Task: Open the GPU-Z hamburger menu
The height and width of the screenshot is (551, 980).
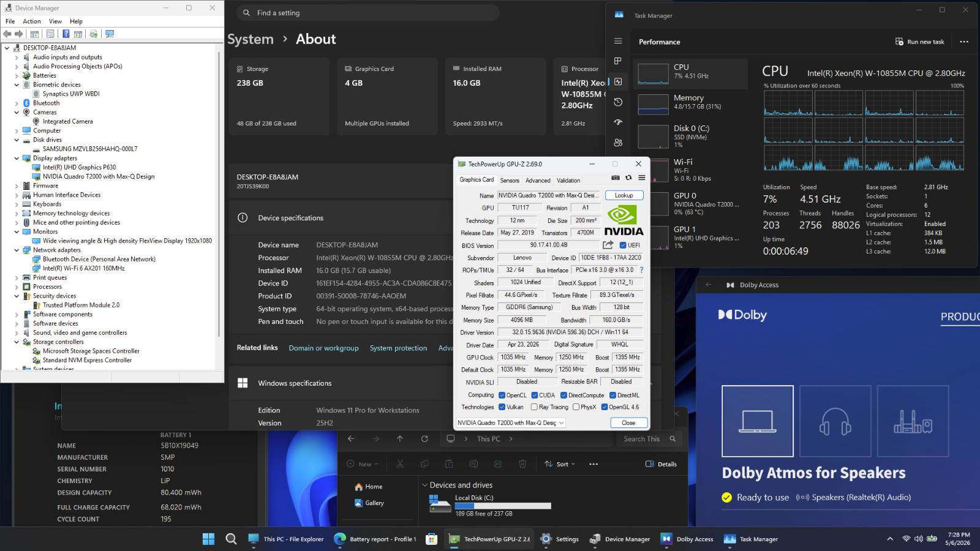Action: tap(641, 178)
